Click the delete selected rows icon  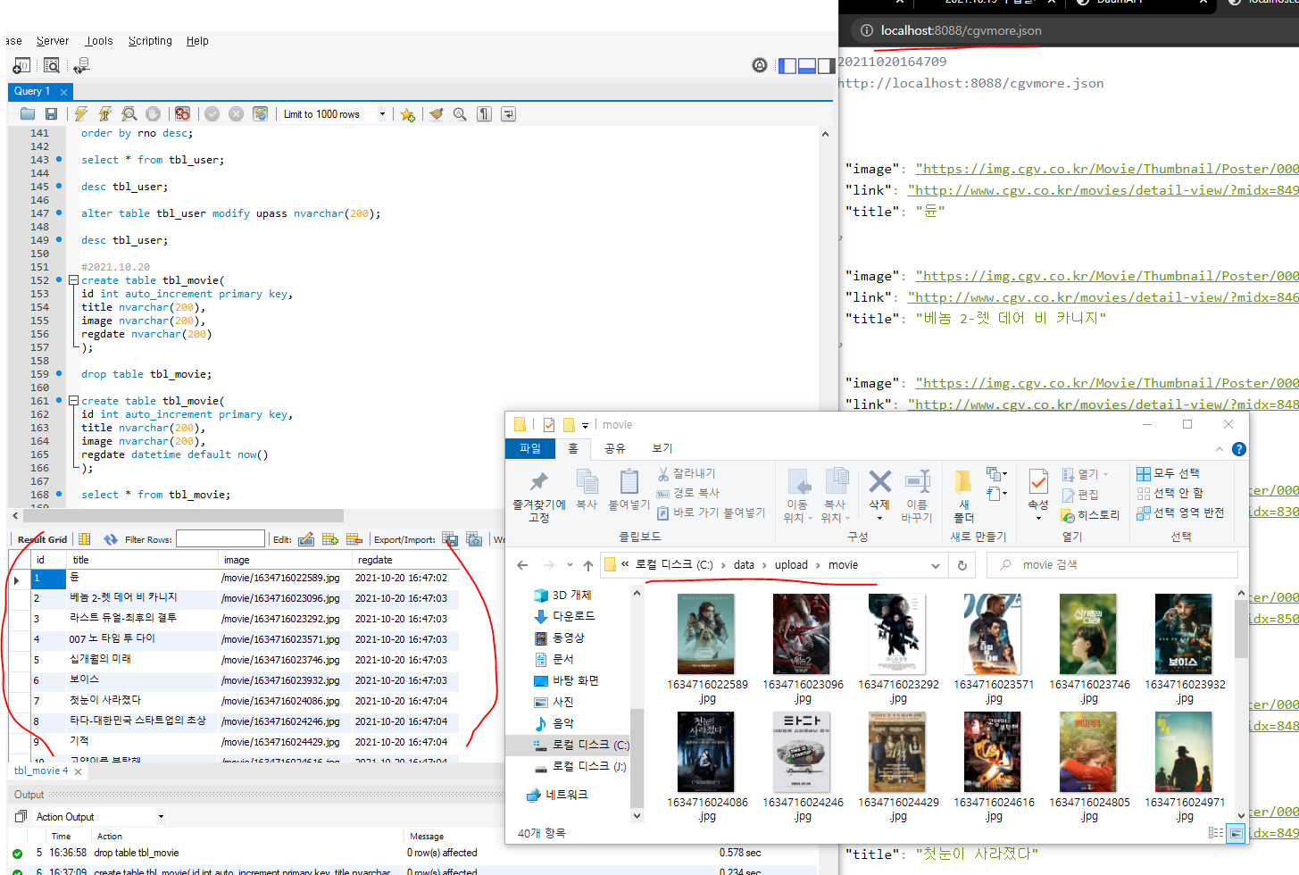click(354, 539)
